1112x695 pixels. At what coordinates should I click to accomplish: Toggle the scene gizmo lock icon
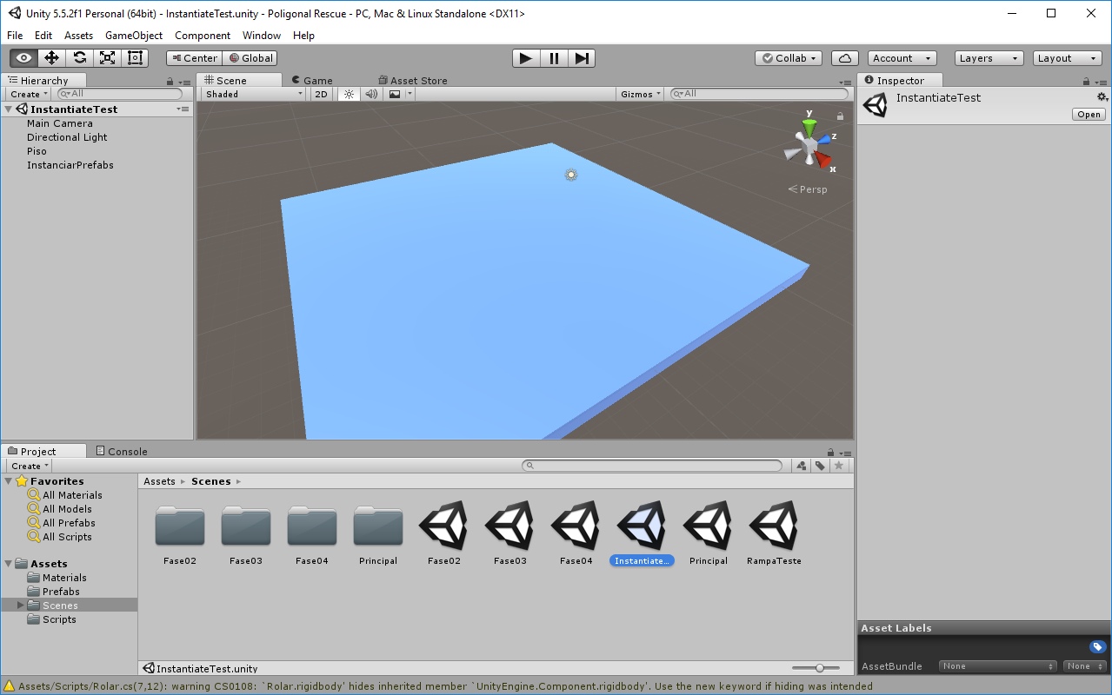point(840,116)
